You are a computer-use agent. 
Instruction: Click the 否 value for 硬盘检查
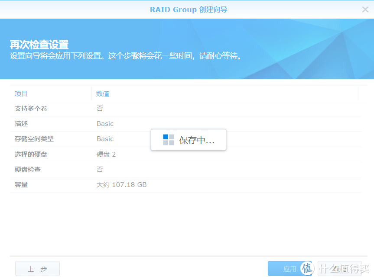(x=100, y=170)
